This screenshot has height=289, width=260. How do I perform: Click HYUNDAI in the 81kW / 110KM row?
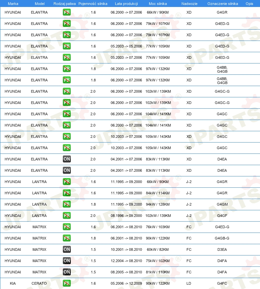(13, 272)
